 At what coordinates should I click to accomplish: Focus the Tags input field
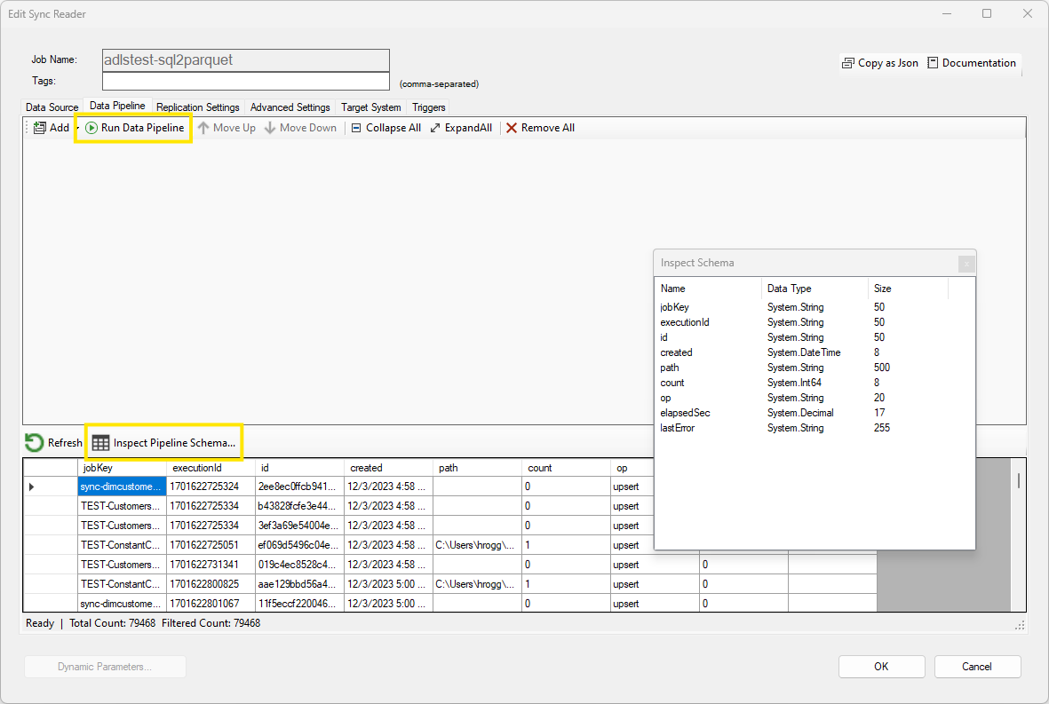pos(245,81)
